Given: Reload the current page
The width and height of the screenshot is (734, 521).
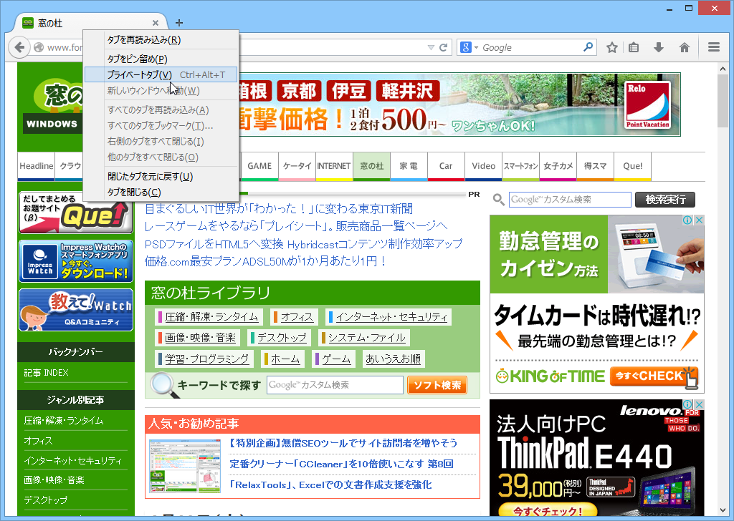Looking at the screenshot, I should 442,47.
